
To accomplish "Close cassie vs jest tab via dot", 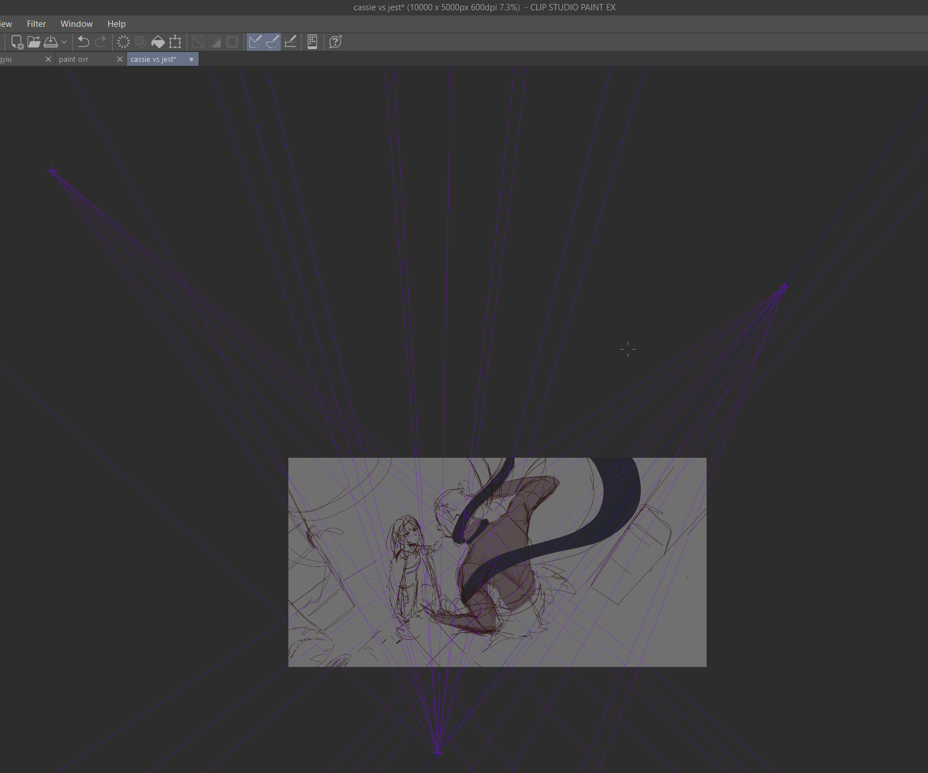I will pos(191,59).
